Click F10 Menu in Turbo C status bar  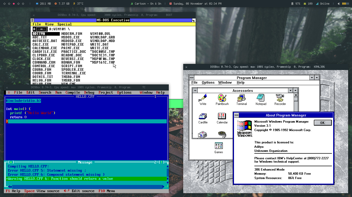pos(107,191)
